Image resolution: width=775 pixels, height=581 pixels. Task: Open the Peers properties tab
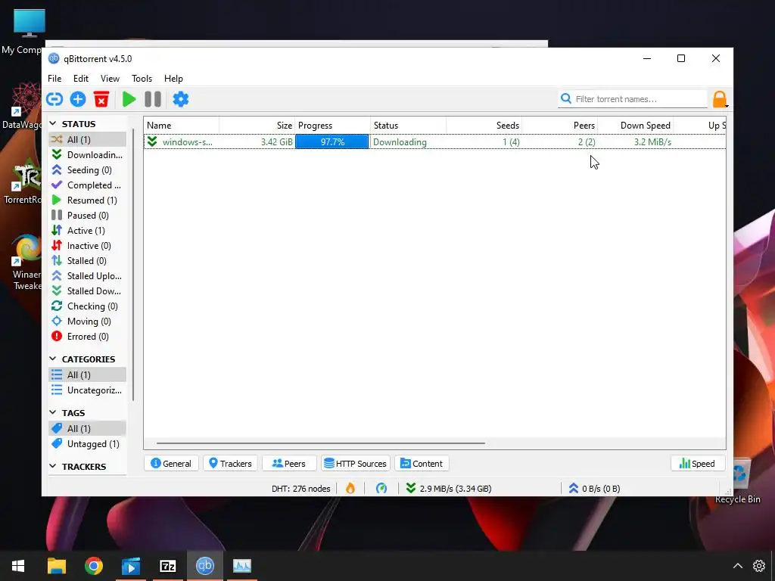point(289,464)
